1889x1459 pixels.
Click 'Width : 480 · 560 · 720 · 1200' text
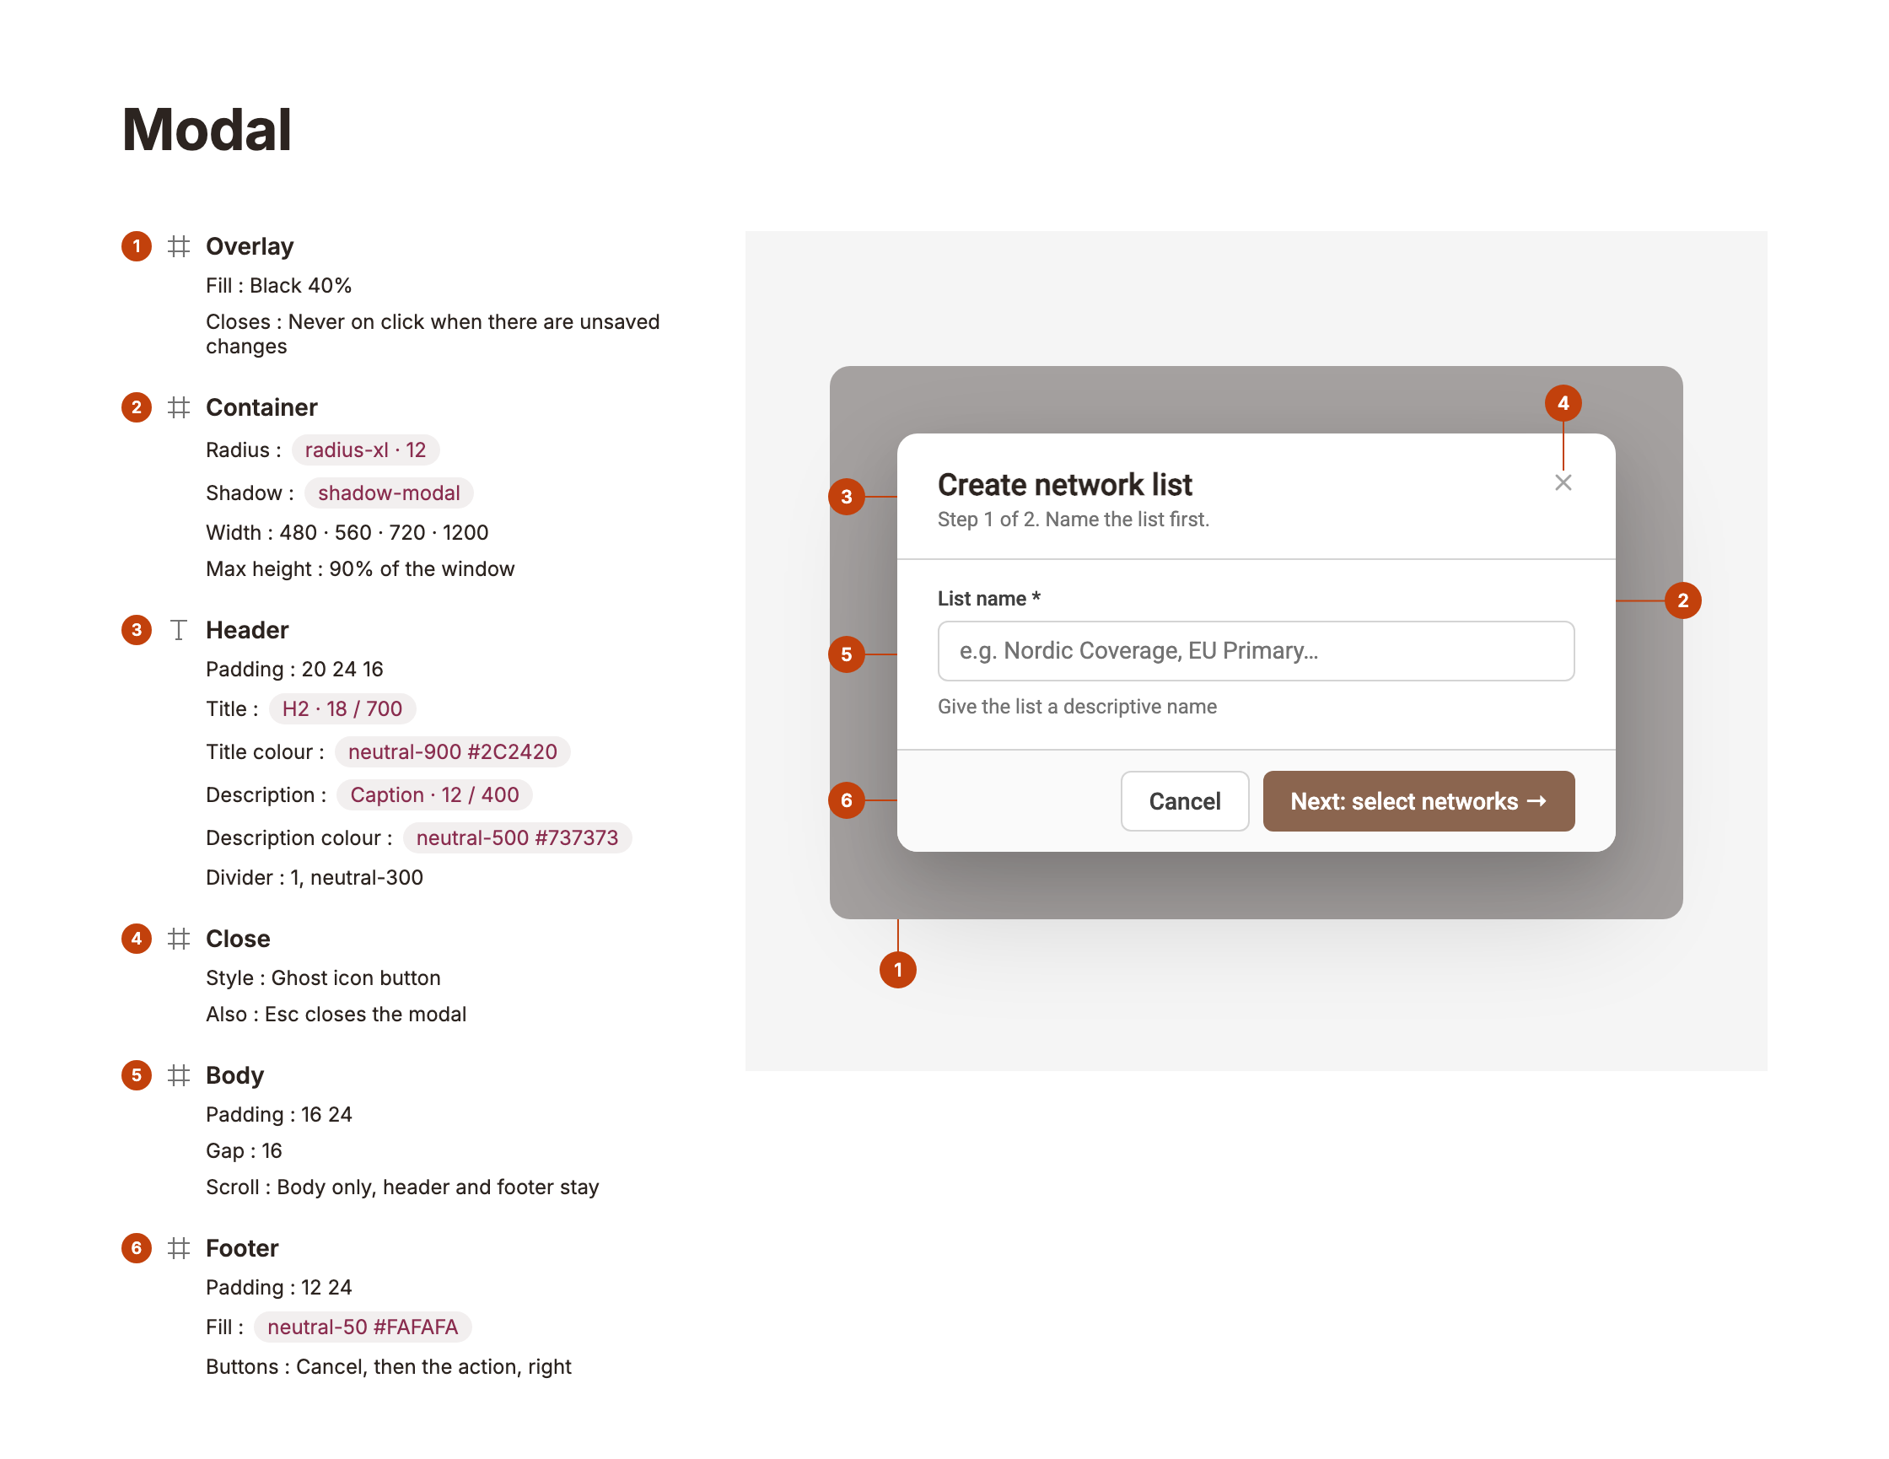(347, 533)
